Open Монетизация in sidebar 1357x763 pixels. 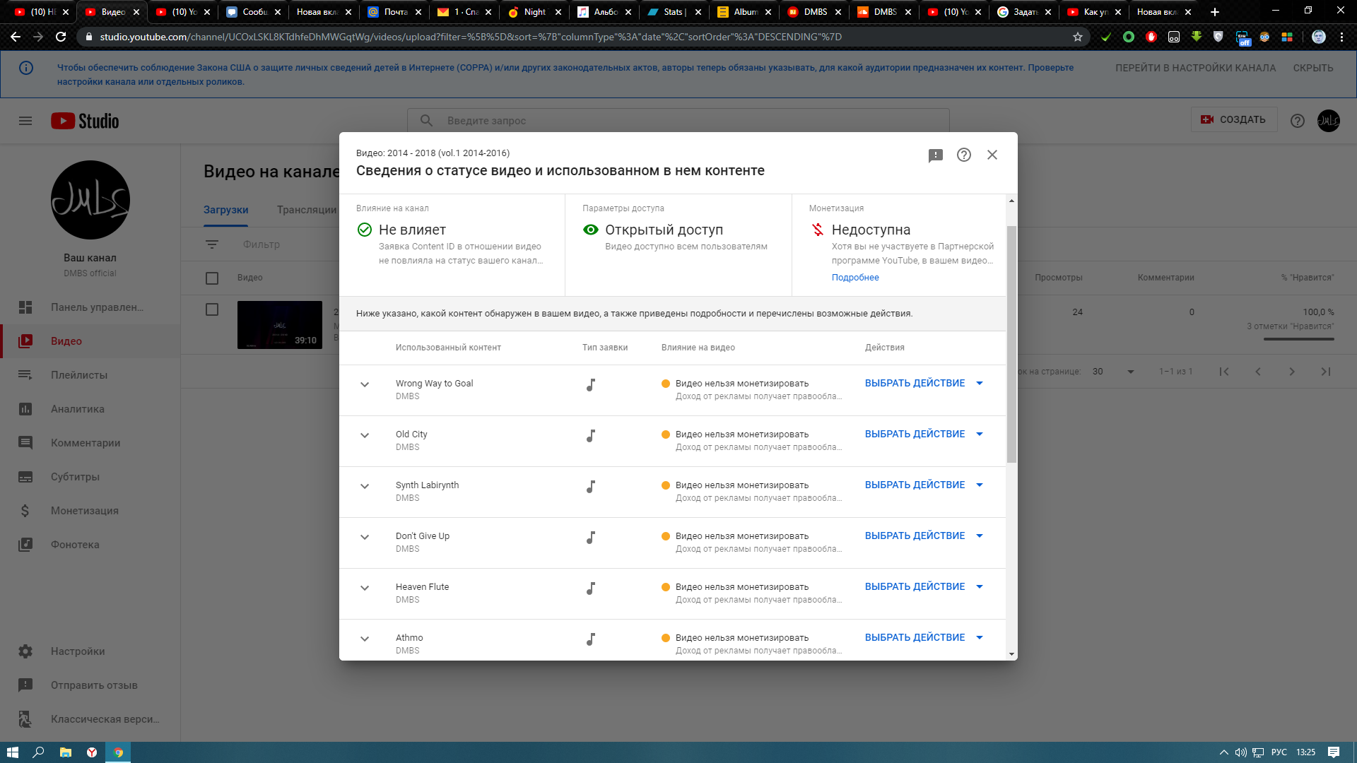tap(90, 511)
